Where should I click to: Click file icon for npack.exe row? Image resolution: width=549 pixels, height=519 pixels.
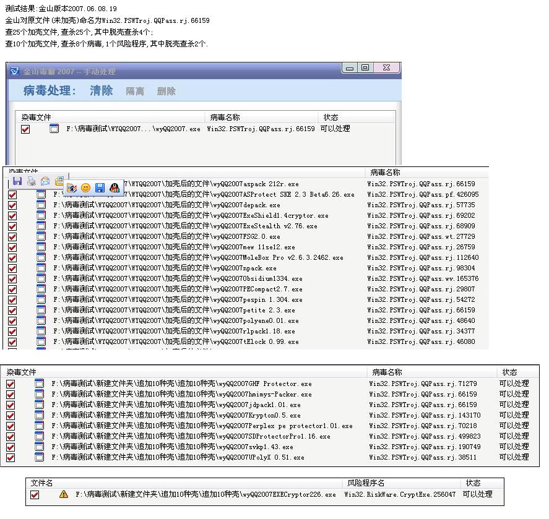click(41, 268)
